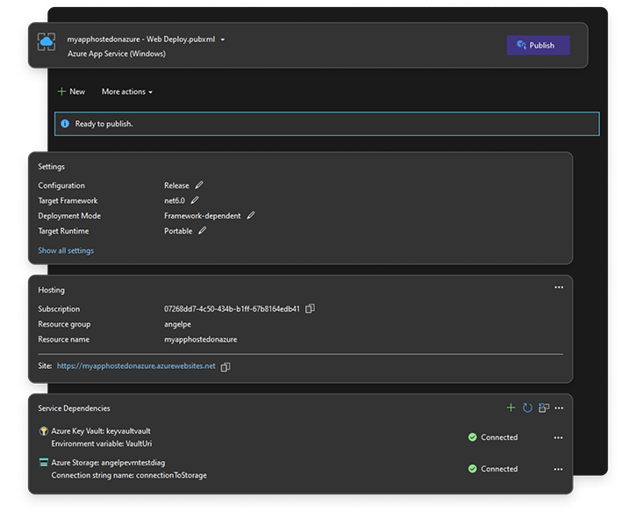Click the myapphostedonazure - Web Deploy.pubxml profile name

point(141,40)
